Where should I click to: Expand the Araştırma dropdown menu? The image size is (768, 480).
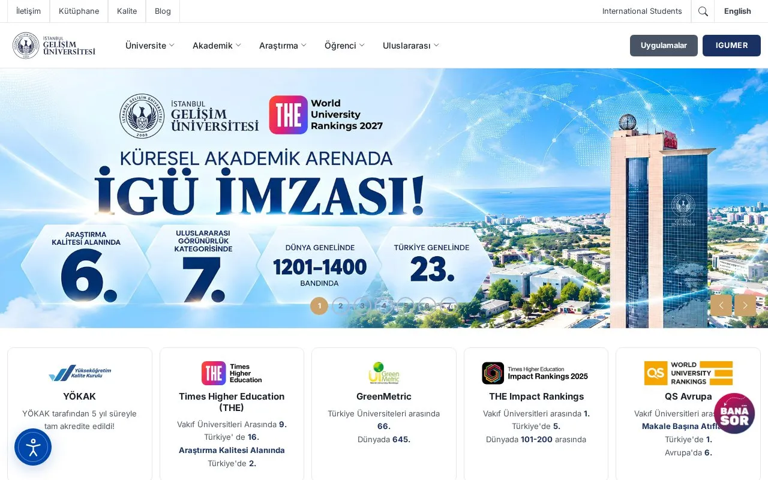(x=283, y=46)
